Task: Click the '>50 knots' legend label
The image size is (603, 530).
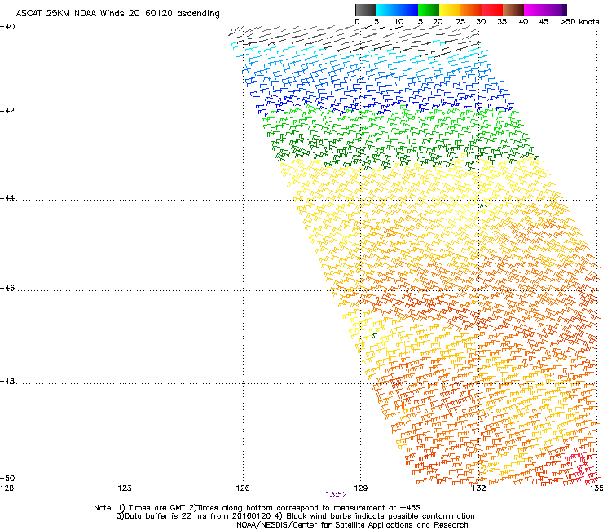Action: click(x=579, y=22)
